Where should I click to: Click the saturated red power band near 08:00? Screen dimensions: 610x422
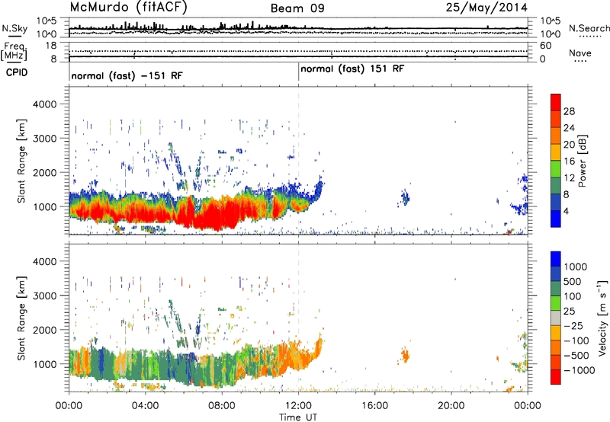[x=218, y=216]
